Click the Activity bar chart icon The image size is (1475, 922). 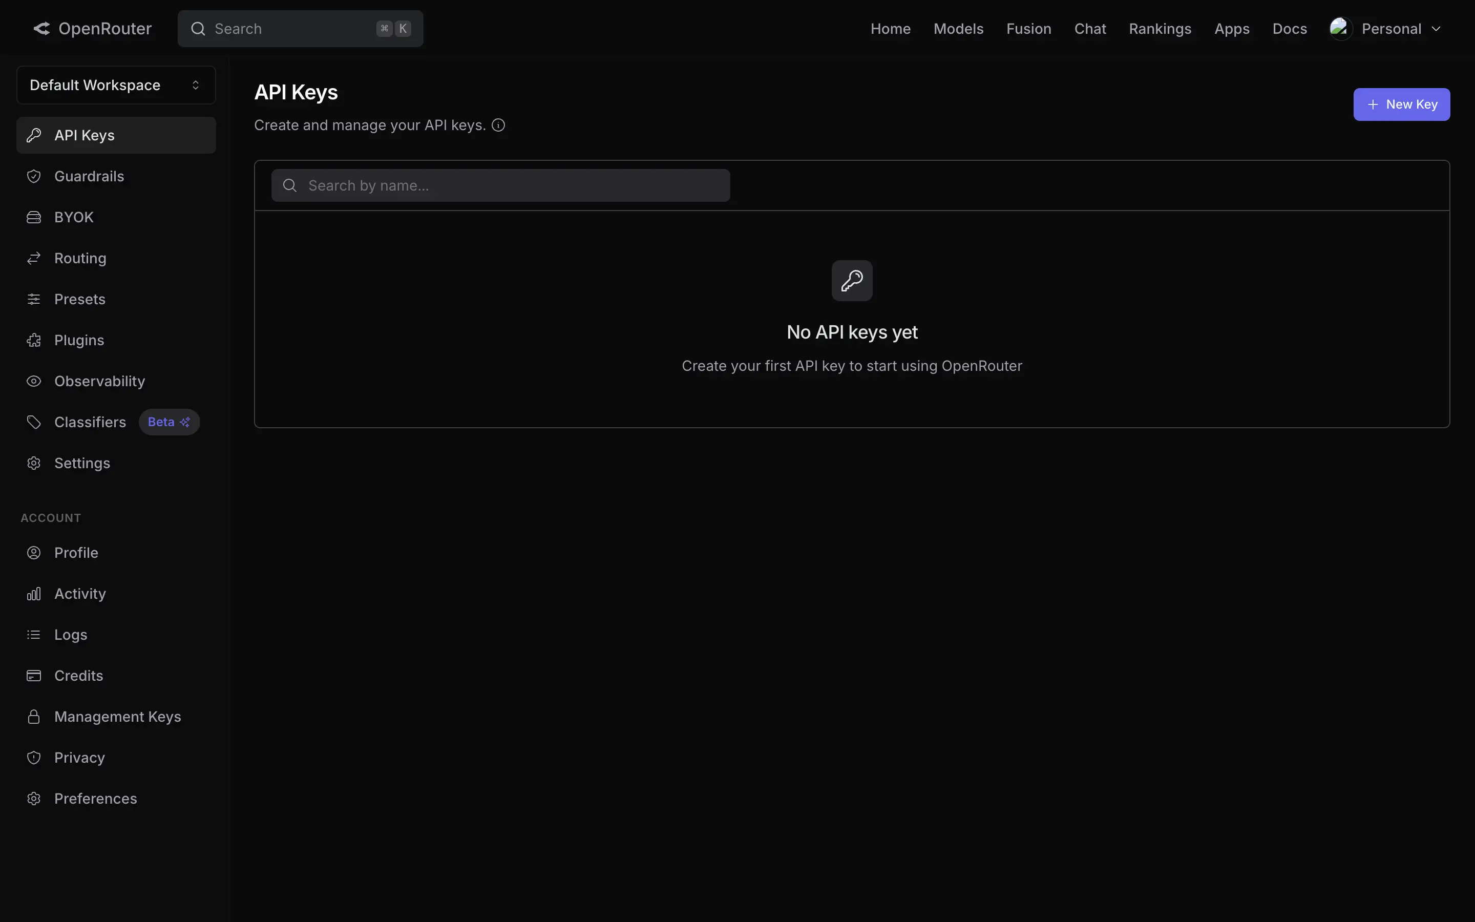pyautogui.click(x=34, y=593)
